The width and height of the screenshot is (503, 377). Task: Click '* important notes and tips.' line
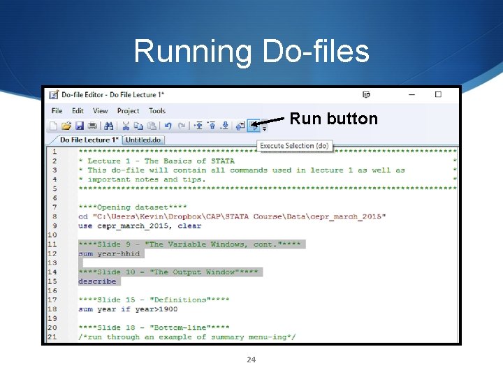142,179
